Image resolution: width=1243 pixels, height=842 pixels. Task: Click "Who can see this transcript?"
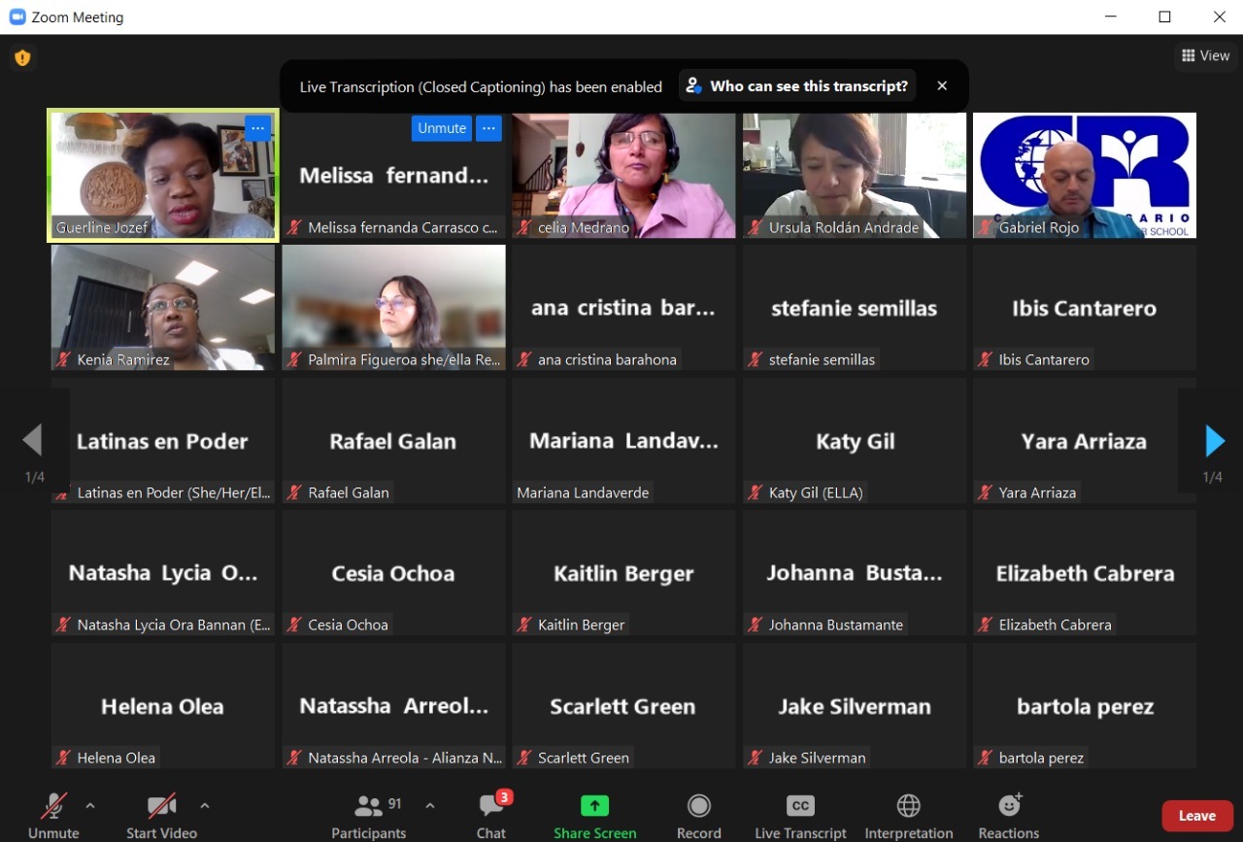click(x=798, y=86)
